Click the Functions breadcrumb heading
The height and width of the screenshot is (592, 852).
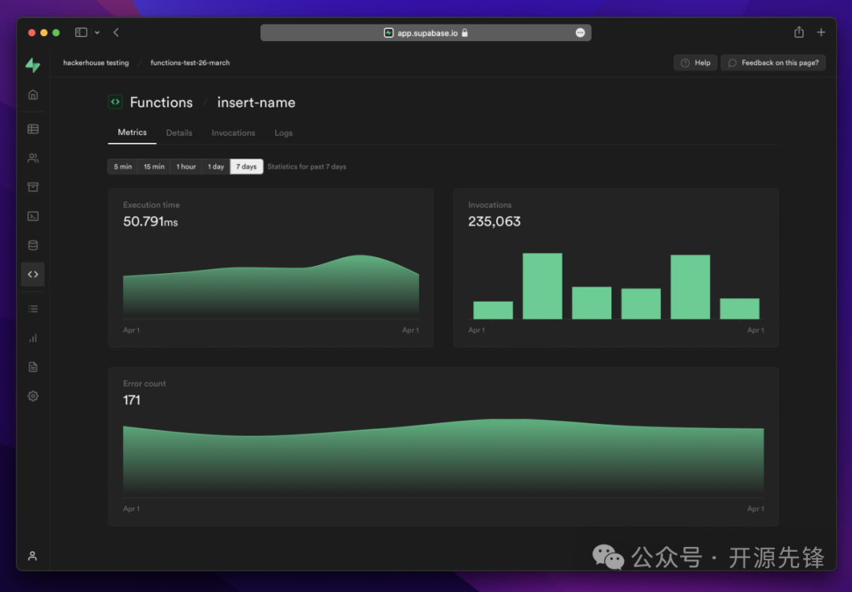(162, 102)
